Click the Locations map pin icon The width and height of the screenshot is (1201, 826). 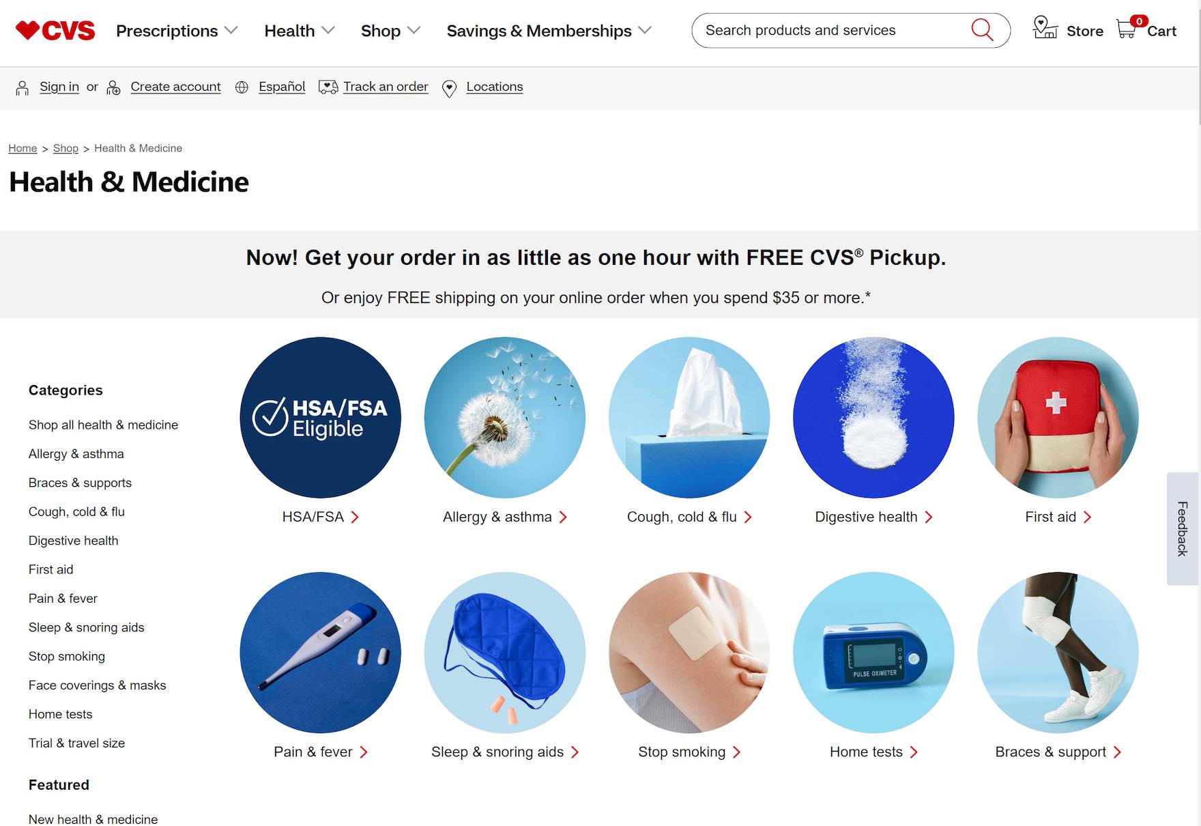point(449,88)
